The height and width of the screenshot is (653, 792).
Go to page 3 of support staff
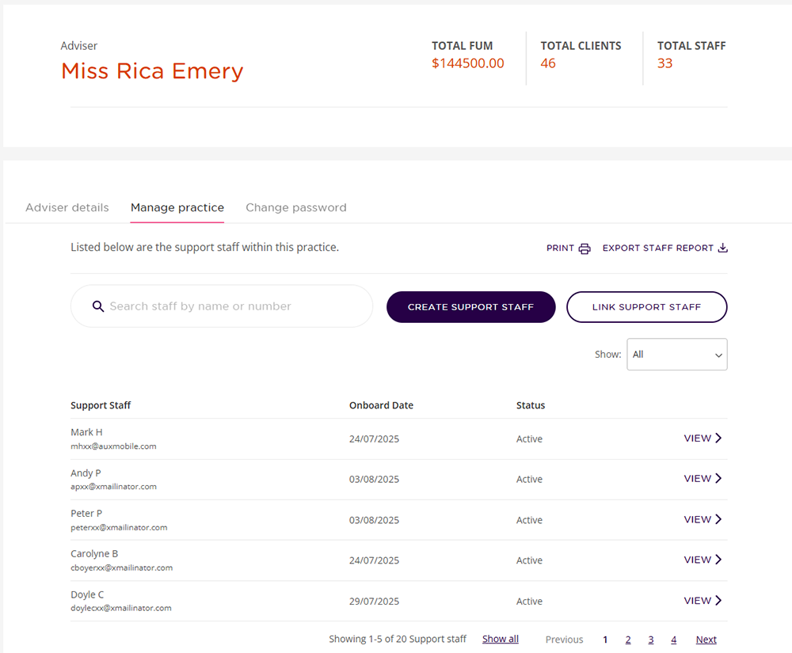tap(651, 640)
